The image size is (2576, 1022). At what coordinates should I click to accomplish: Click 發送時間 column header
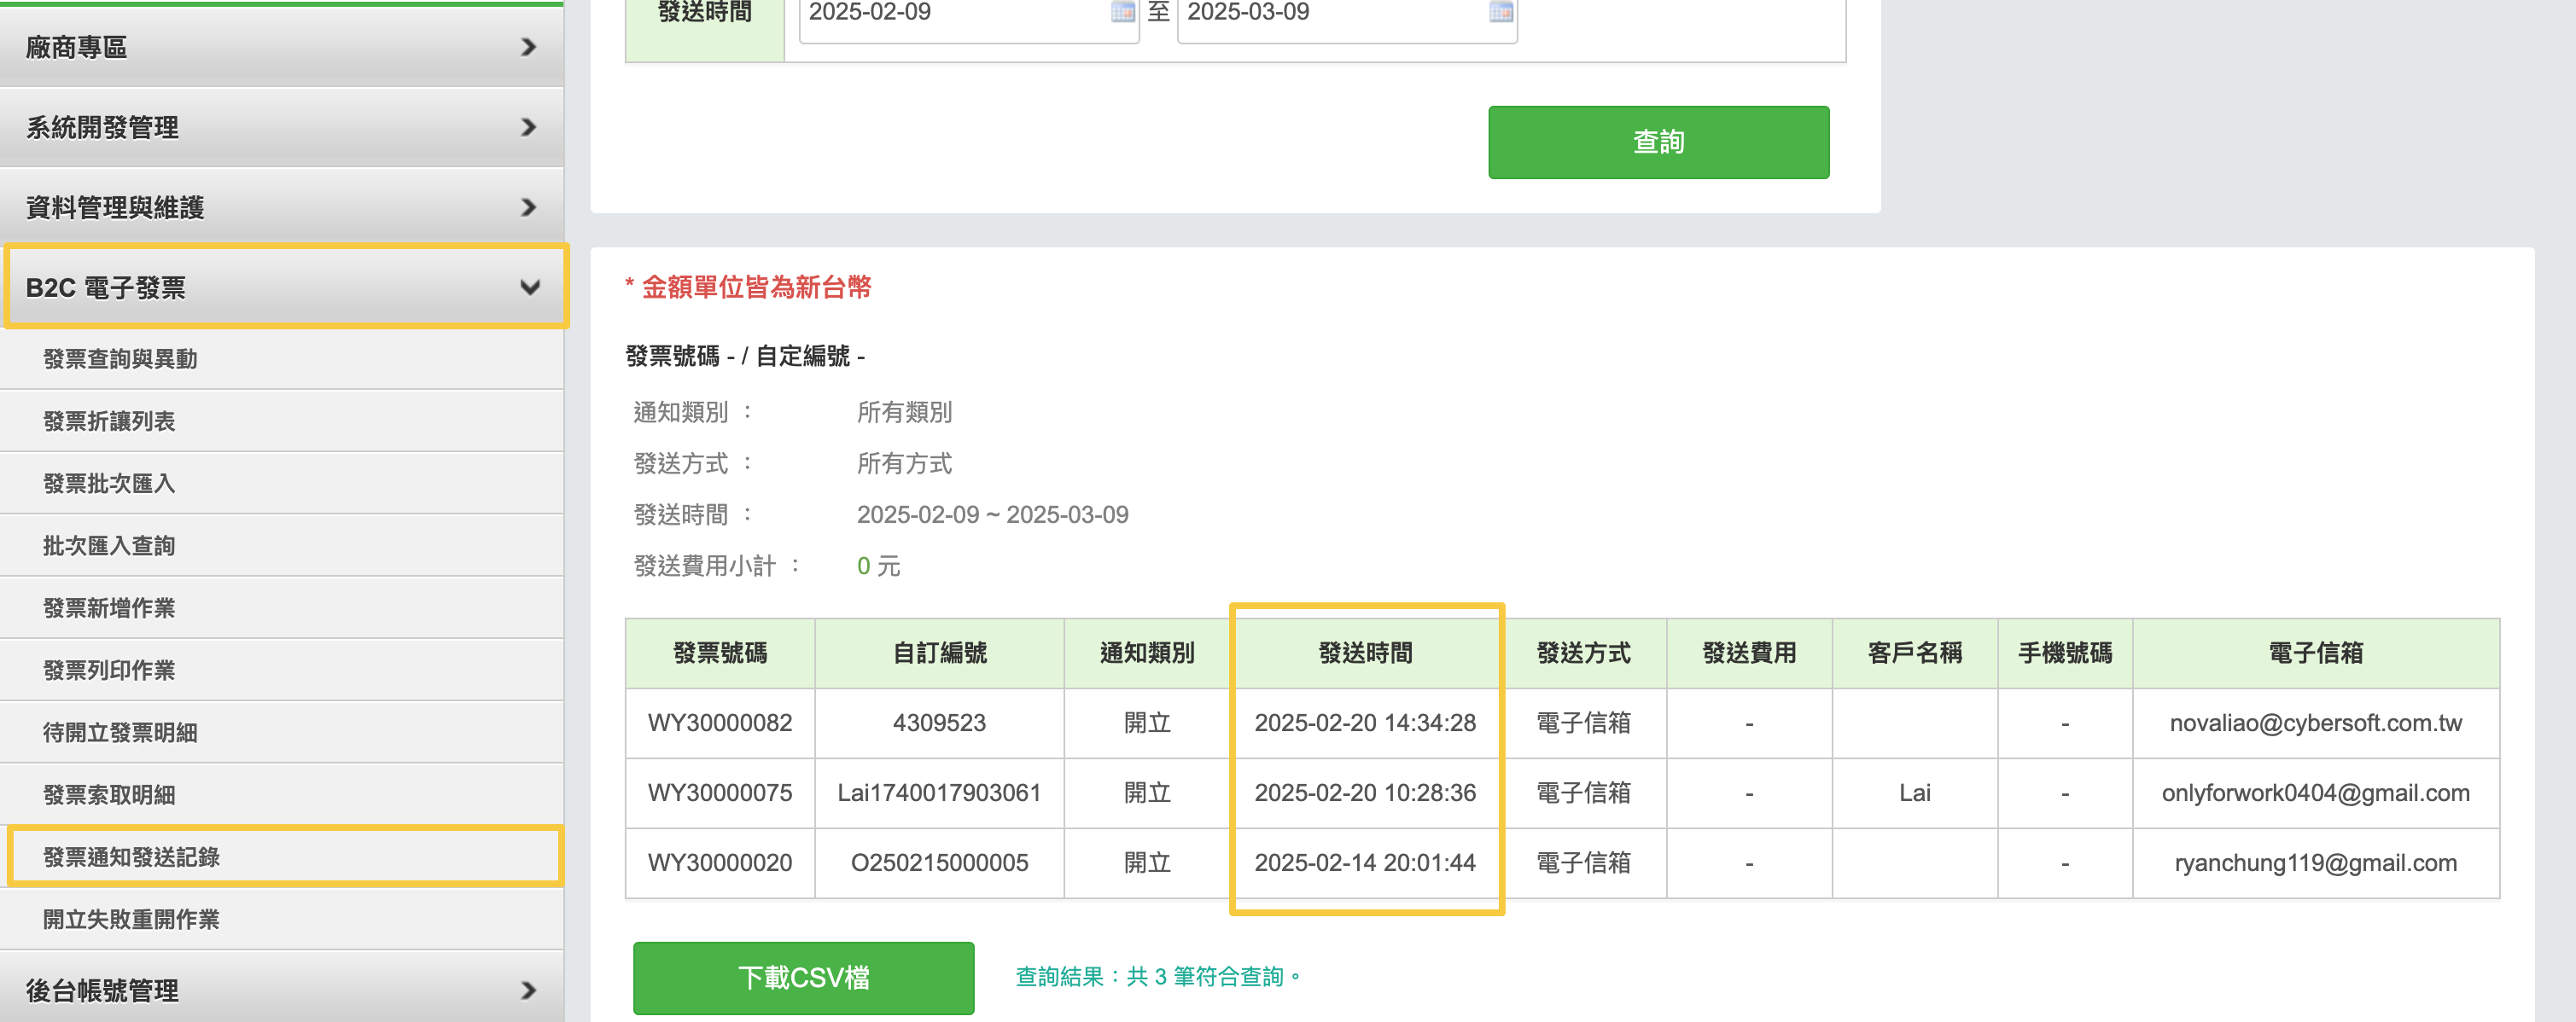pyautogui.click(x=1365, y=653)
